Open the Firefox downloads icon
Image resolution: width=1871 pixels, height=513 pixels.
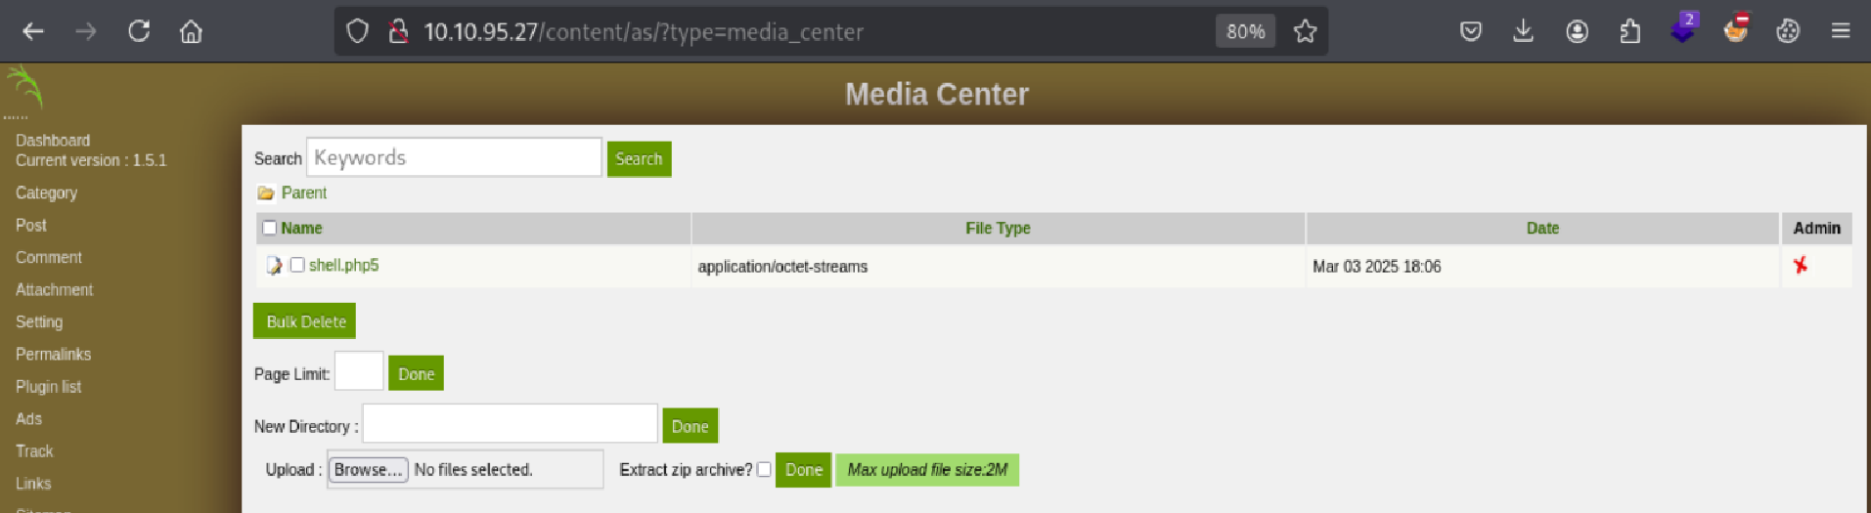pyautogui.click(x=1523, y=31)
